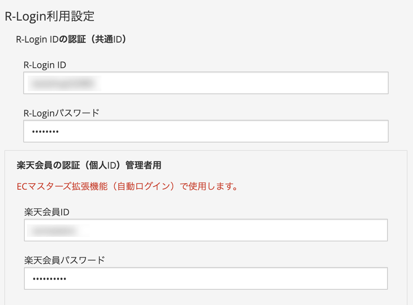Screen dimensions: 413x305
Task: Click the "R-Loginパスワード" field label
Action: (62, 113)
